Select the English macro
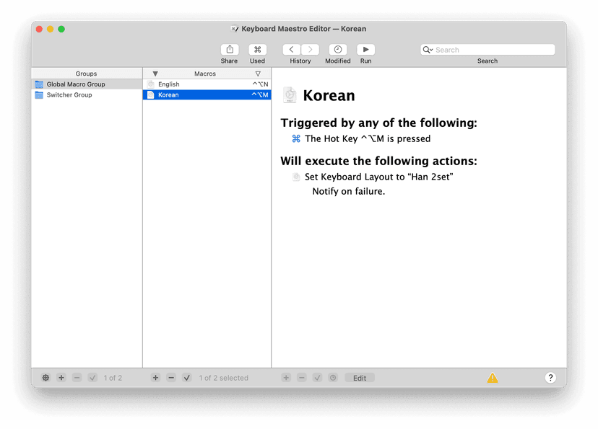The height and width of the screenshot is (429, 598). (169, 84)
